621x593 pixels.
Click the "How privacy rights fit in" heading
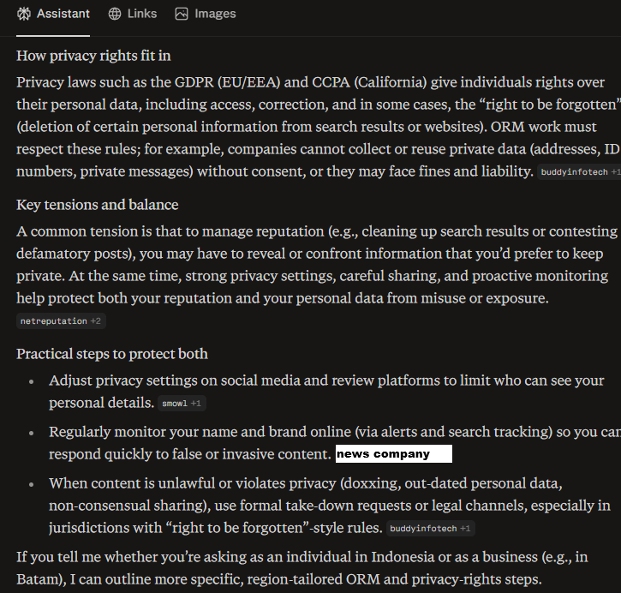(93, 56)
